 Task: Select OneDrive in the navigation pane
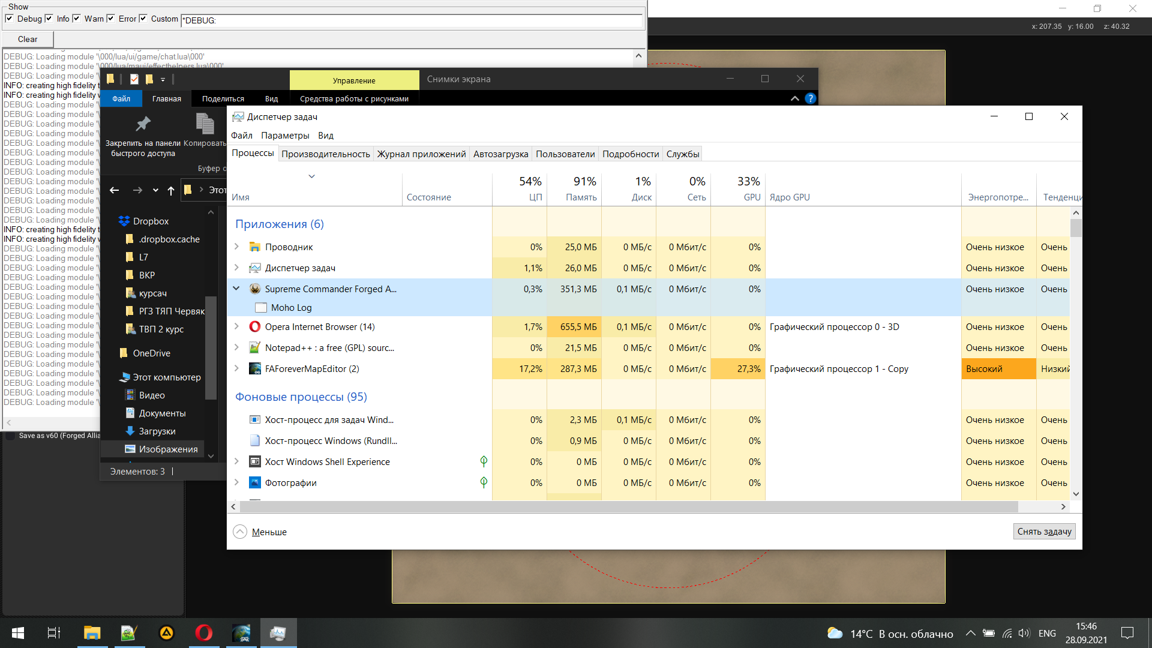coord(151,353)
